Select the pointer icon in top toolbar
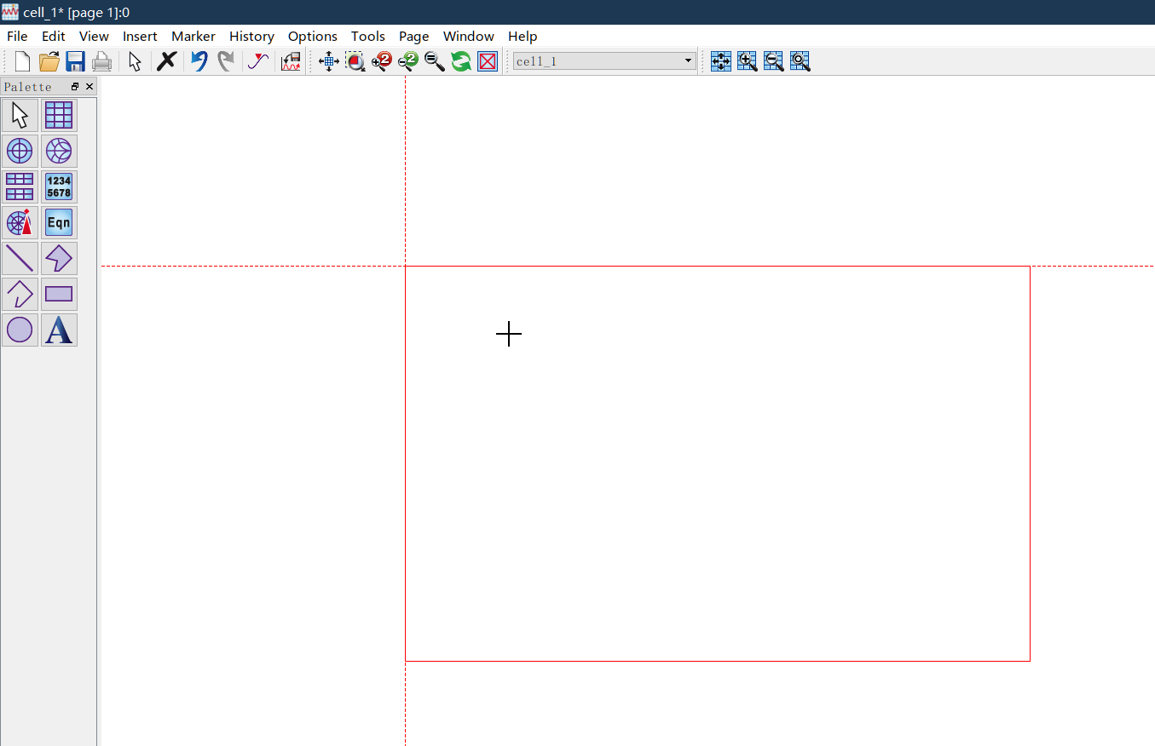The width and height of the screenshot is (1155, 746). (135, 61)
